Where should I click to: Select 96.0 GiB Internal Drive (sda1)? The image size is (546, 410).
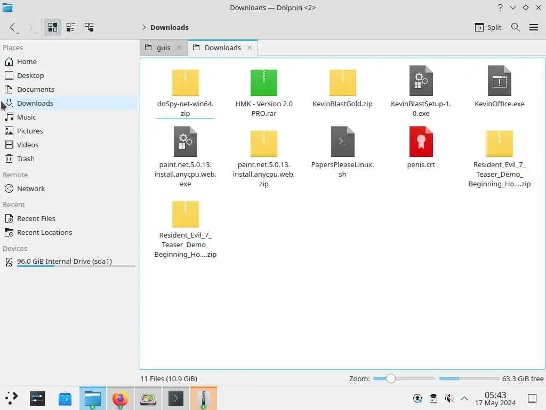click(x=69, y=262)
